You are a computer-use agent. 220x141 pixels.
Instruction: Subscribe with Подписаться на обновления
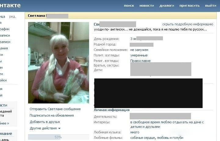52,115
